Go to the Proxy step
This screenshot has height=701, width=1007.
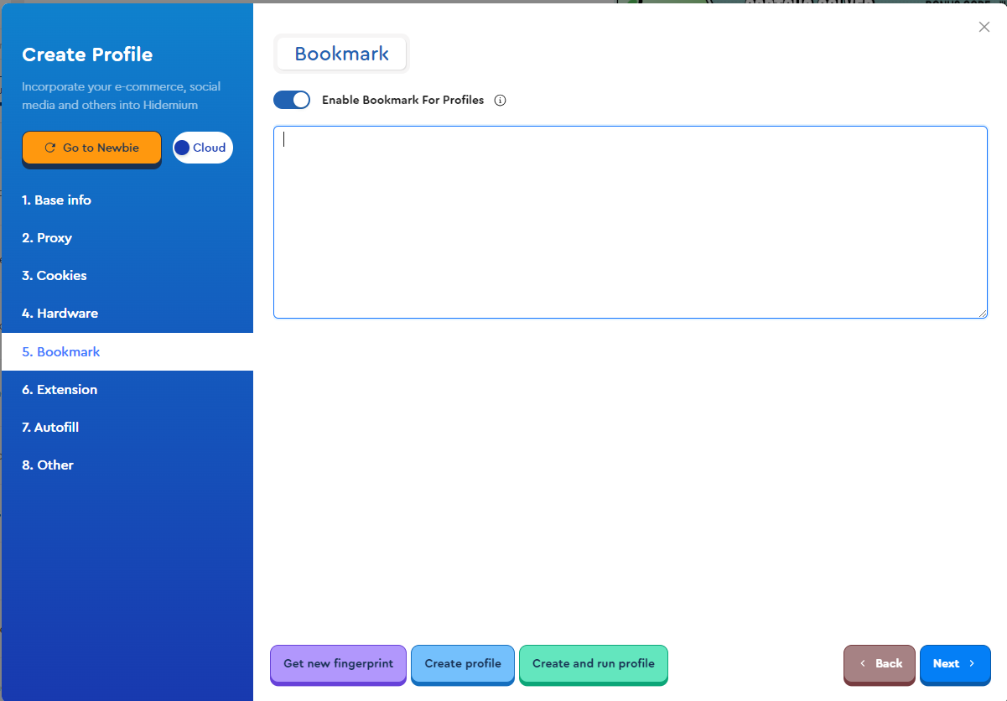pyautogui.click(x=47, y=238)
